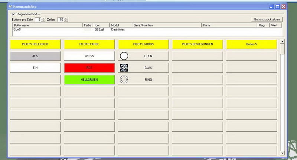Decrease the Zeilen spinner value
This screenshot has height=160, width=297.
click(66, 21)
